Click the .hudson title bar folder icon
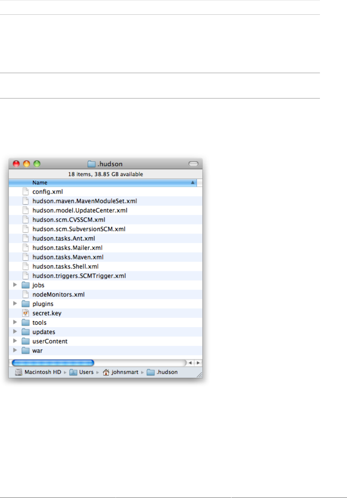347x498 pixels. [91, 164]
